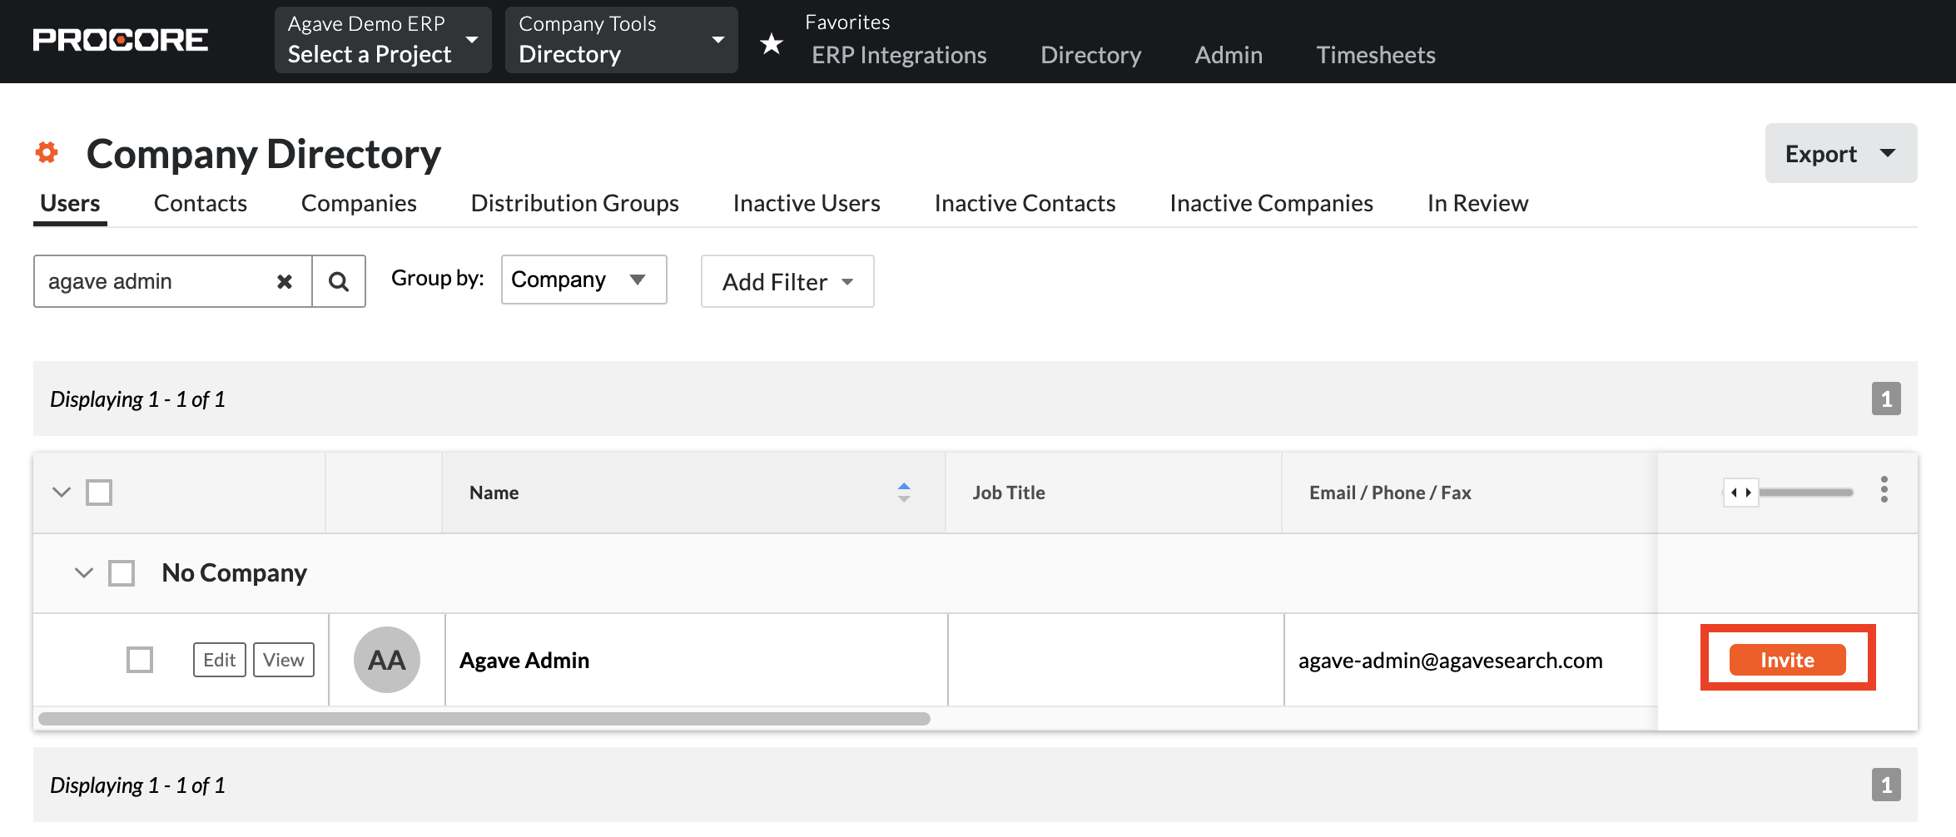Clear the search field with X
This screenshot has height=837, width=1956.
(284, 281)
